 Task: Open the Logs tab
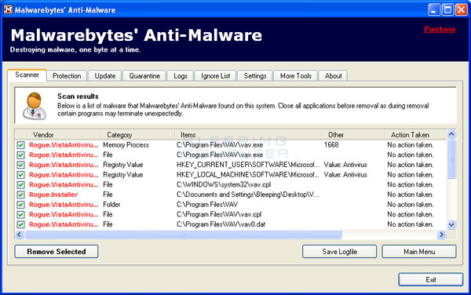[181, 76]
